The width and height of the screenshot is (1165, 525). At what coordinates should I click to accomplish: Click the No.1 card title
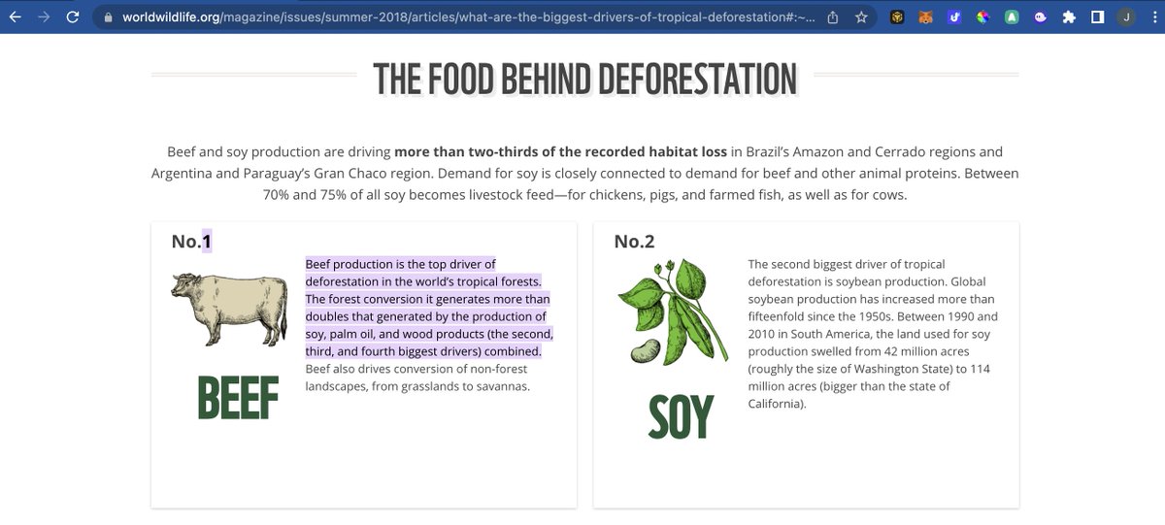(191, 241)
